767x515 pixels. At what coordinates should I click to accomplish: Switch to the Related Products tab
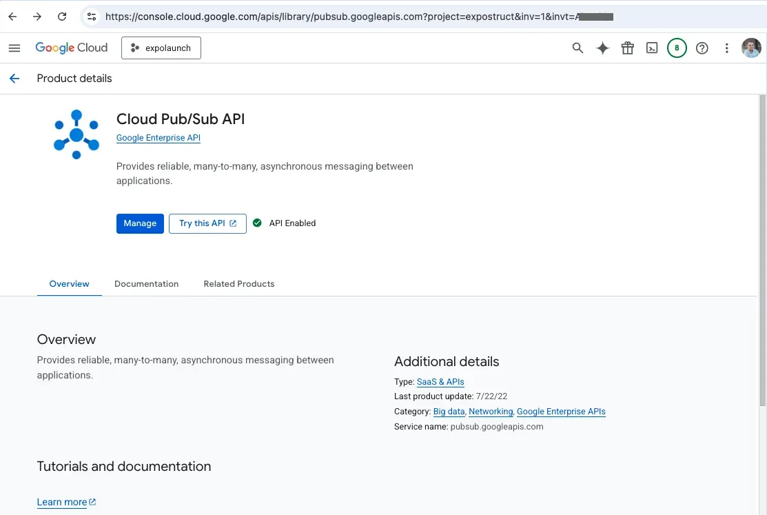[238, 284]
